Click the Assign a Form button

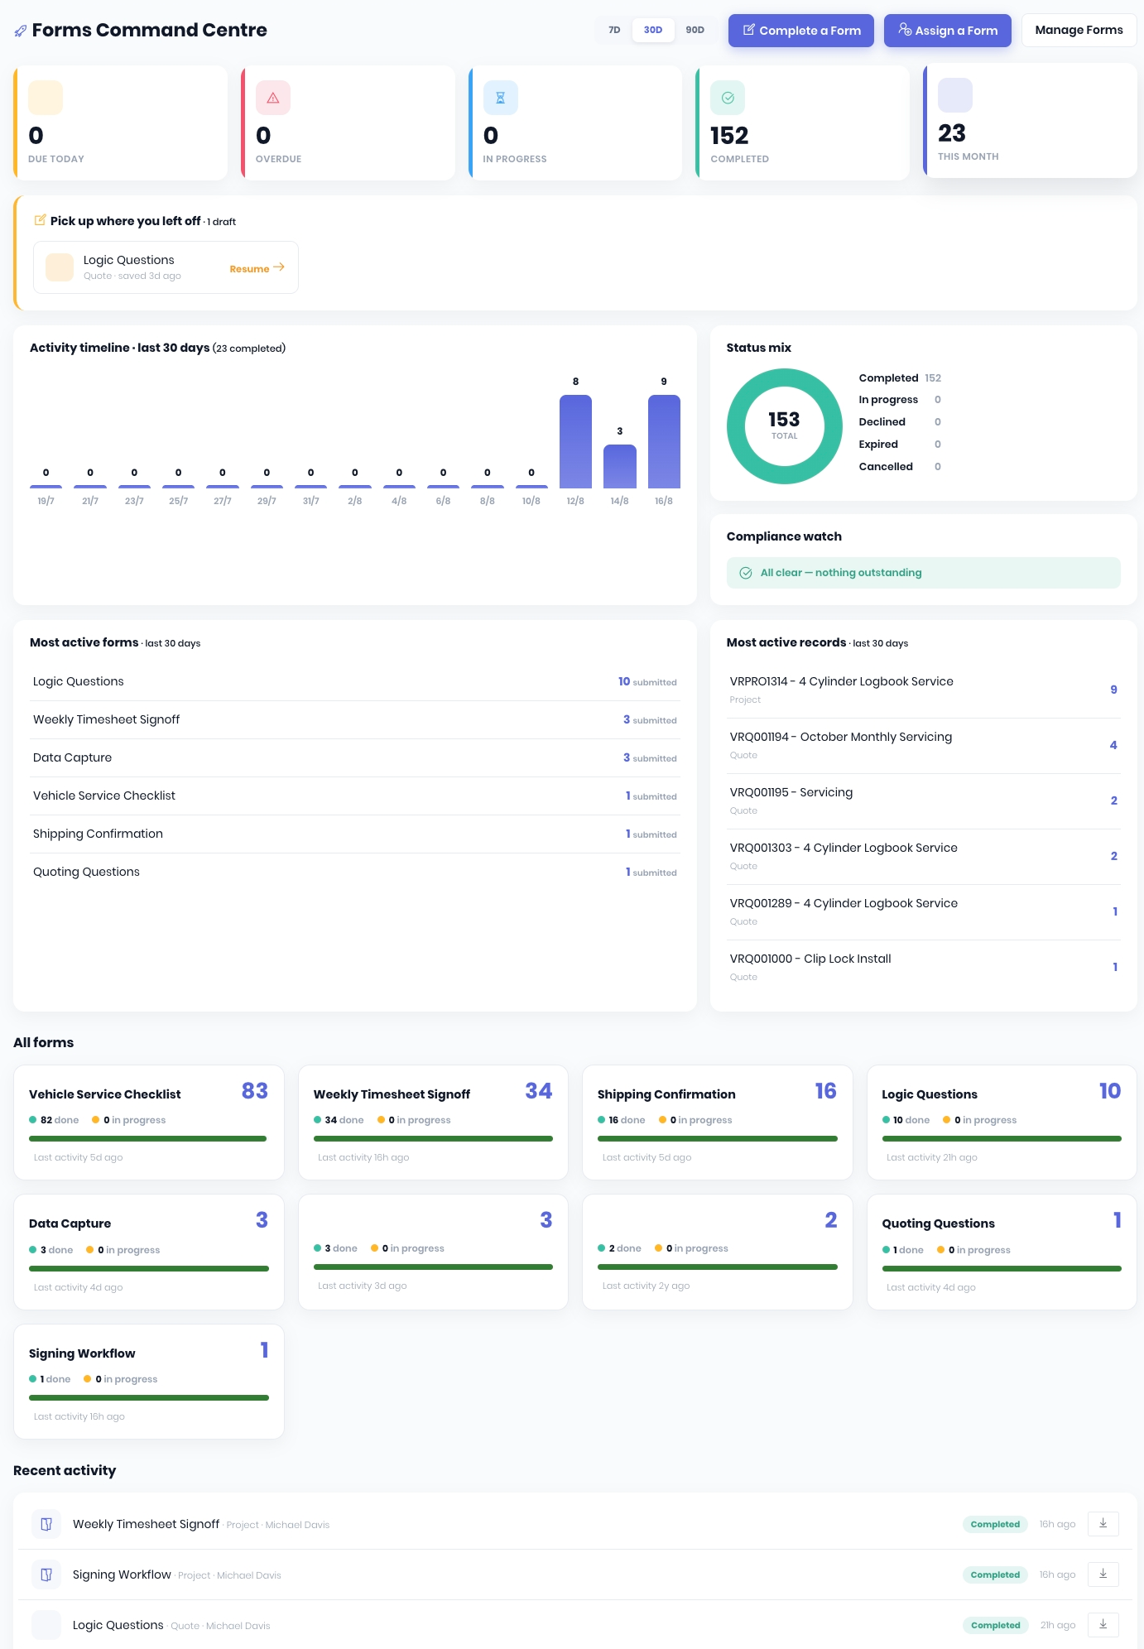pyautogui.click(x=948, y=31)
